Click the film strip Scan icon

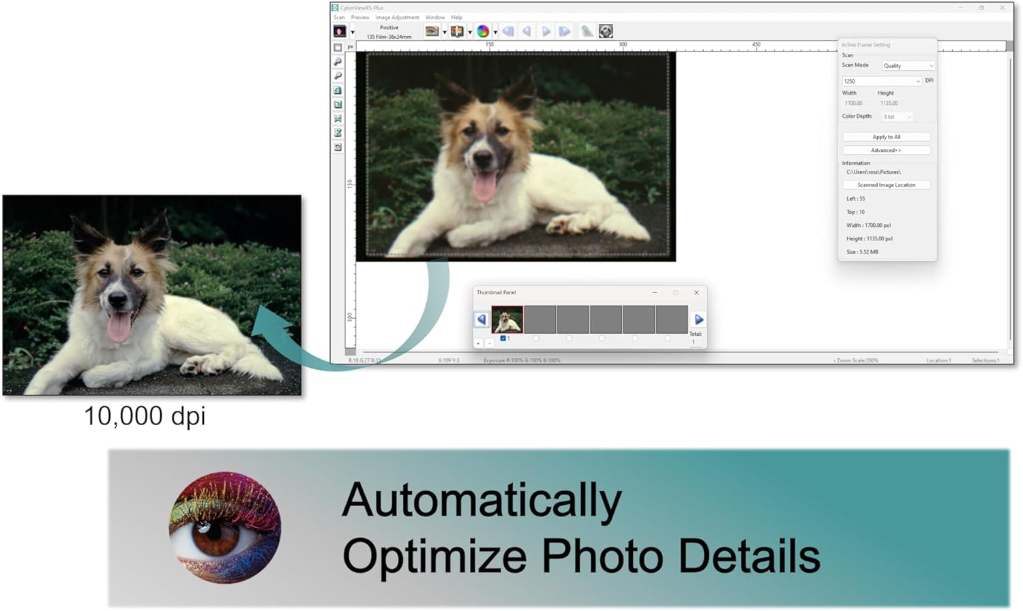click(457, 31)
